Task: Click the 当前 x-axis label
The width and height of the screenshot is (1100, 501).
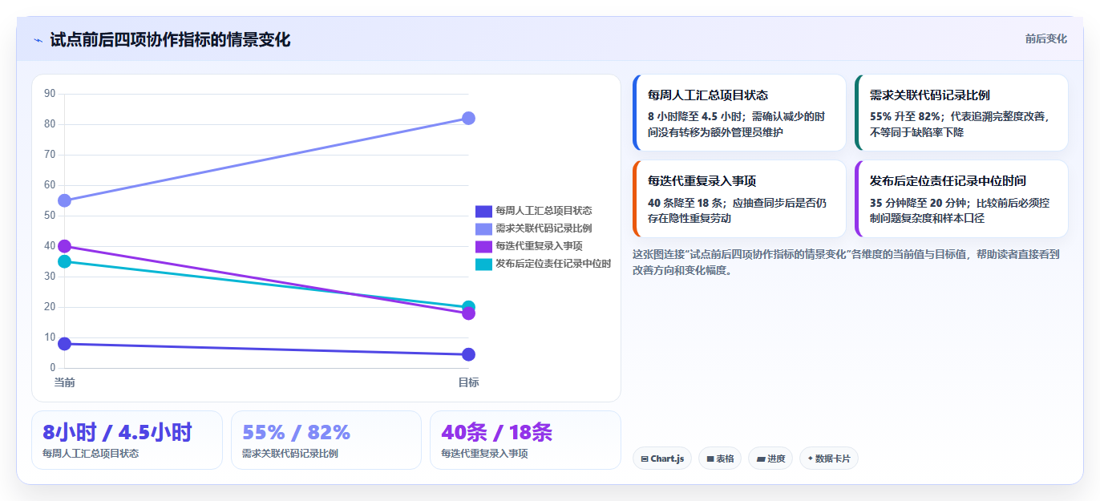Action: click(x=65, y=382)
